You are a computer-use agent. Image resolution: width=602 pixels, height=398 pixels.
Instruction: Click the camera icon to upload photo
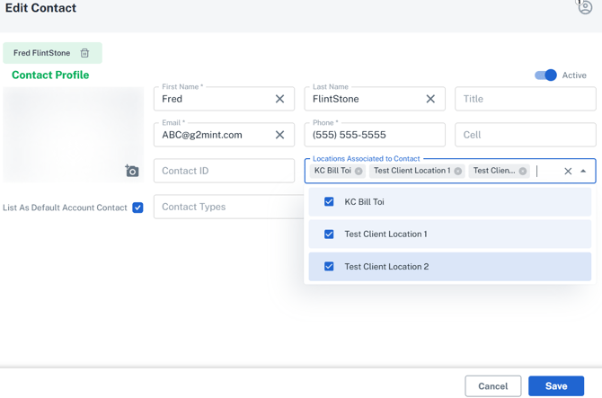132,171
